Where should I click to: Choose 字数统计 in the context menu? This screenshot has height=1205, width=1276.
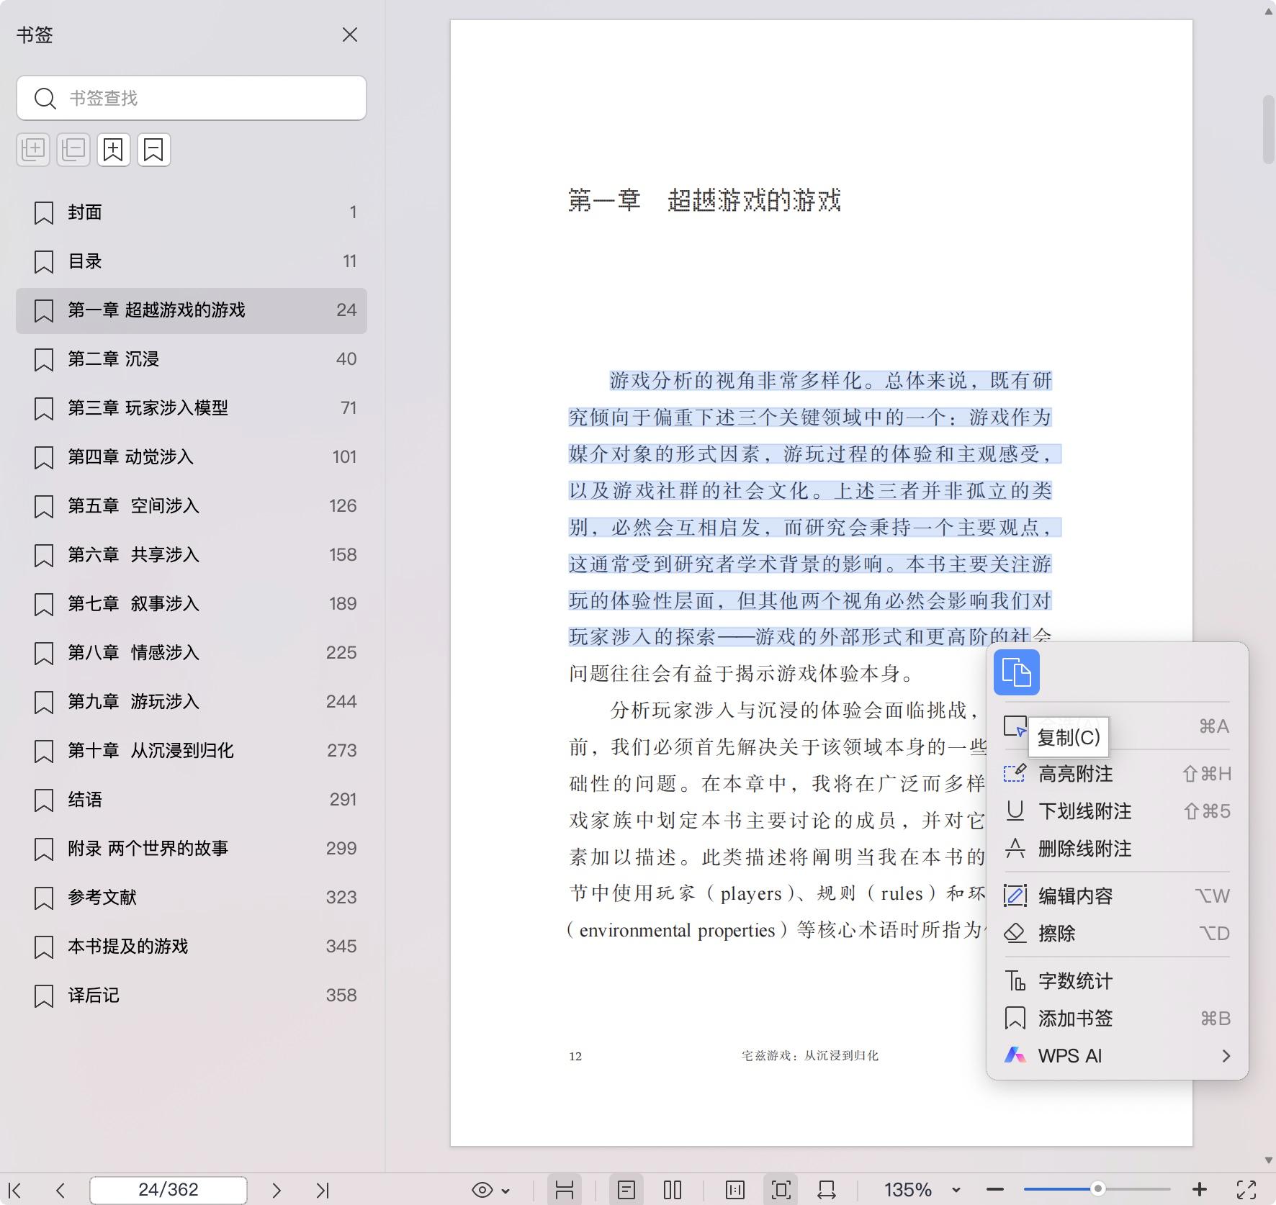(1075, 981)
